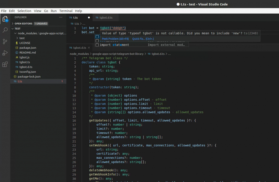Open the Go menu
This screenshot has height=182, width=279.
(x=46, y=11)
